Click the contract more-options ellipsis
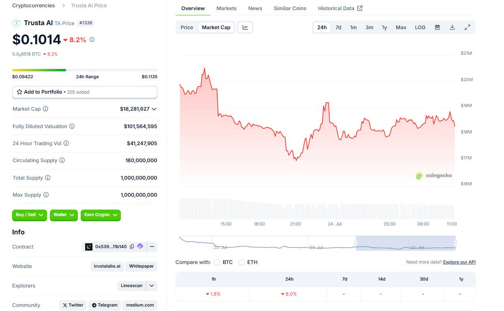Screen dimensions: 504x311 pos(152,247)
